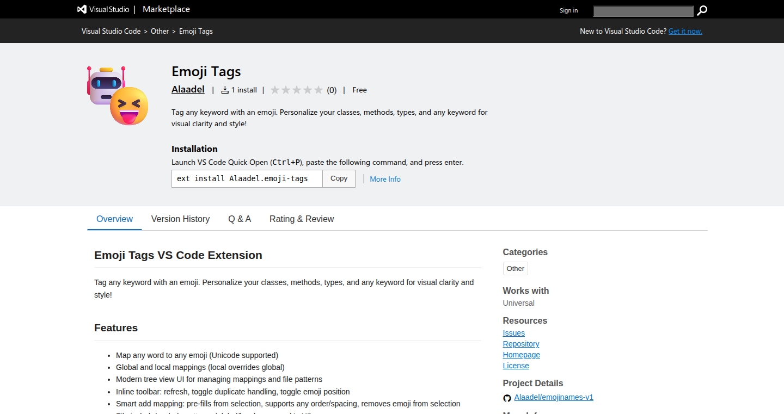Click the Emoji Tags title
The height and width of the screenshot is (414, 784).
point(206,71)
